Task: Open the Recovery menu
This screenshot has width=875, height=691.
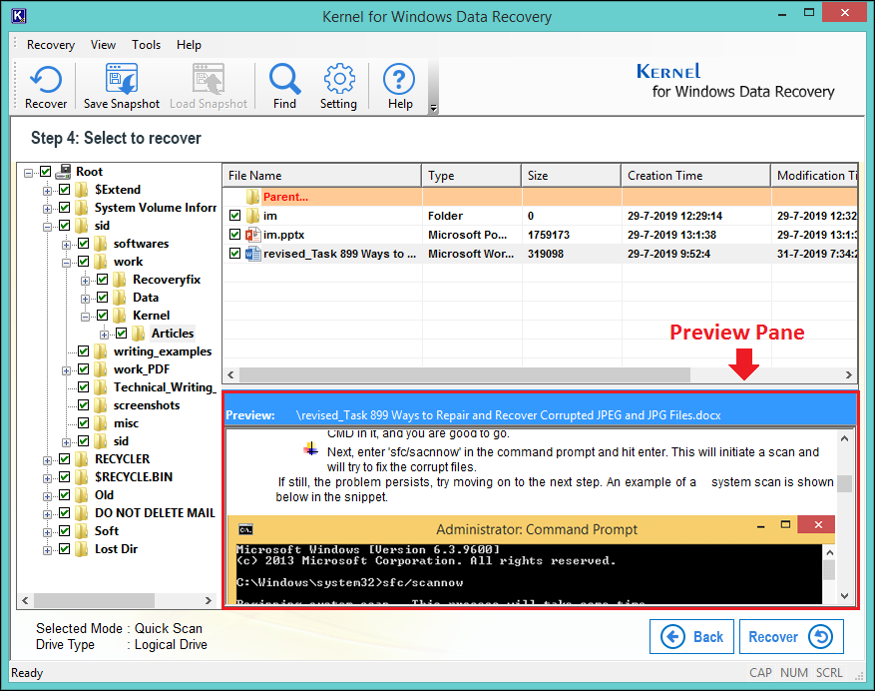Action: pos(51,45)
